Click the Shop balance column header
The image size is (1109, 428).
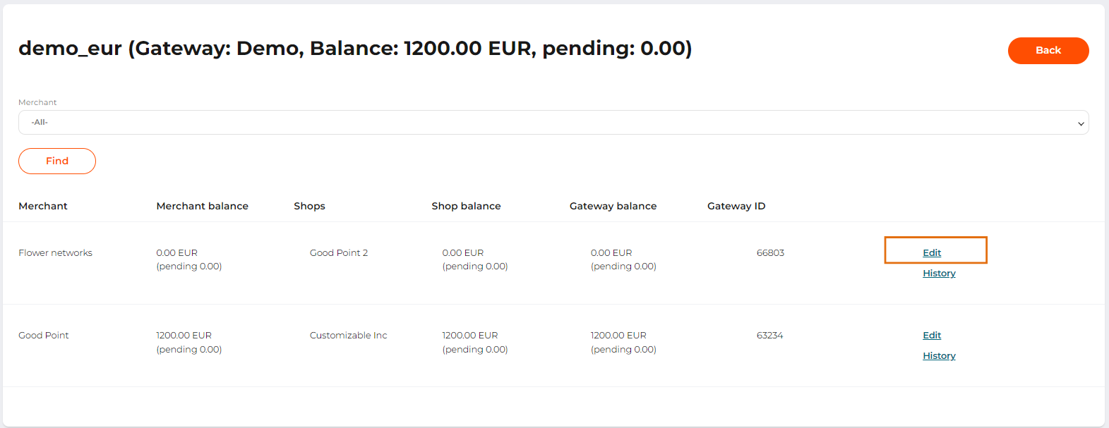tap(466, 206)
